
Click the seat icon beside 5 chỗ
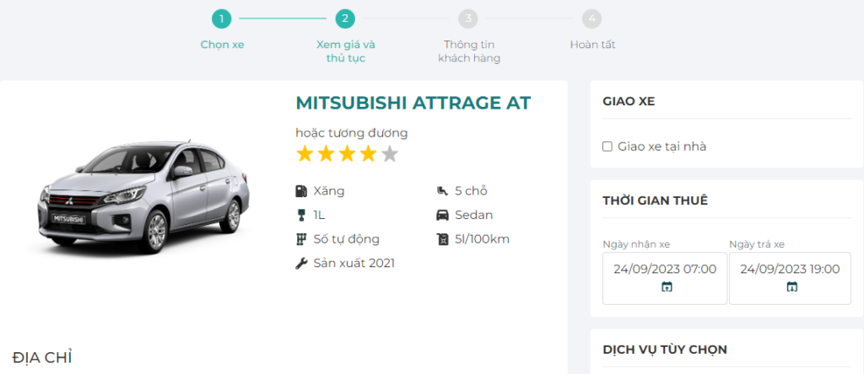pyautogui.click(x=442, y=191)
